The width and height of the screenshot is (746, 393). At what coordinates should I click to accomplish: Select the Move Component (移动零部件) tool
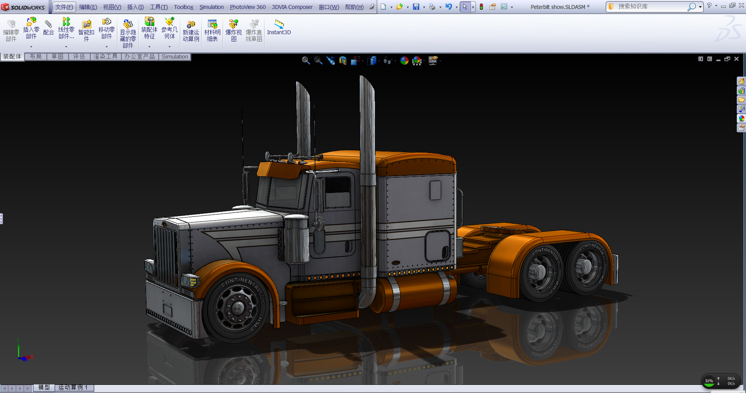[106, 21]
